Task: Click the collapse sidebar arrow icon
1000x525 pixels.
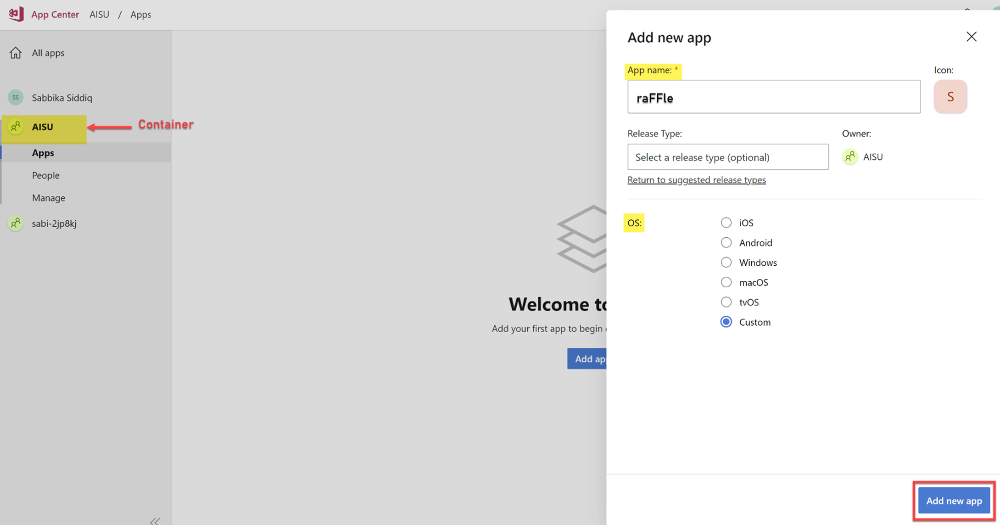Action: 155,521
